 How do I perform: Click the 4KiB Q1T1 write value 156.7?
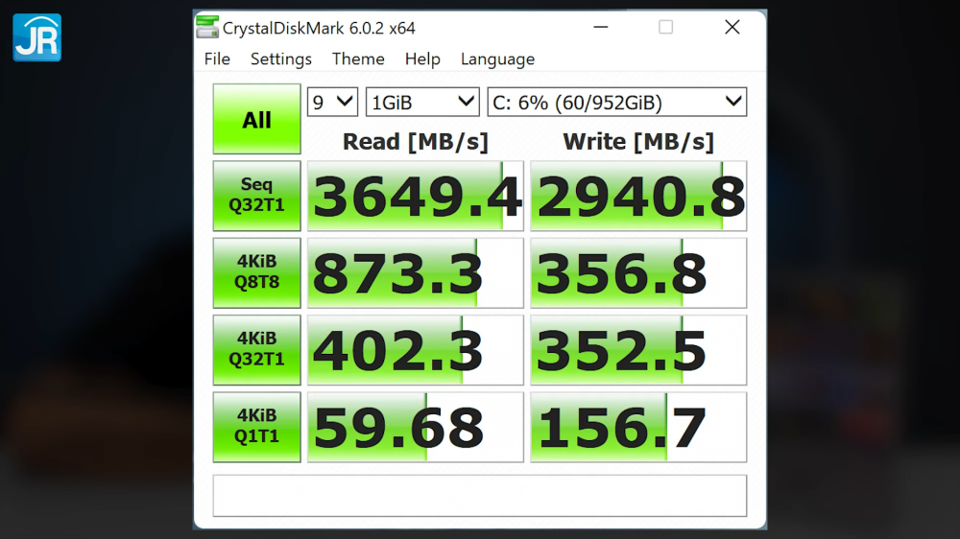tap(638, 427)
